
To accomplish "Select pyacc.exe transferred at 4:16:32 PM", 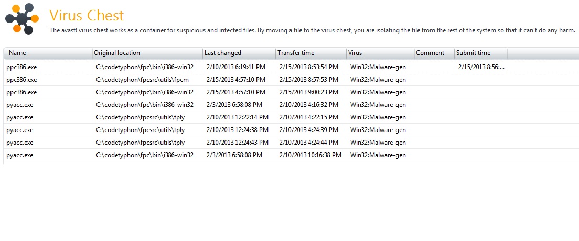I will coord(292,105).
